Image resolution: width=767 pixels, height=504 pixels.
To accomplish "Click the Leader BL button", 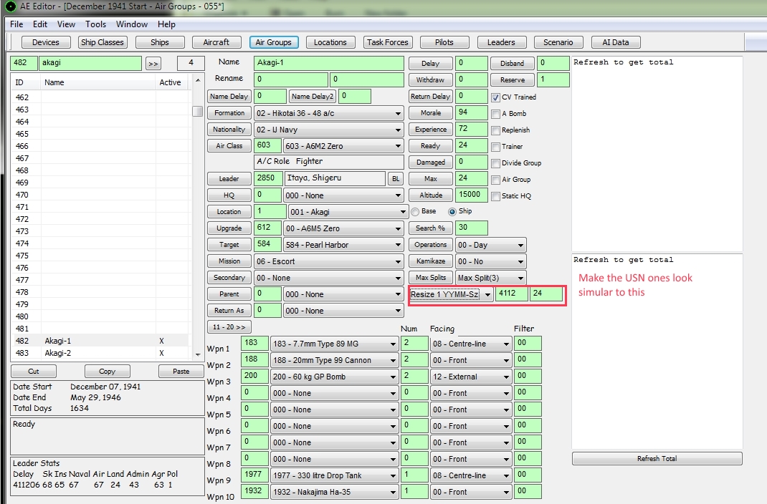I will point(395,179).
